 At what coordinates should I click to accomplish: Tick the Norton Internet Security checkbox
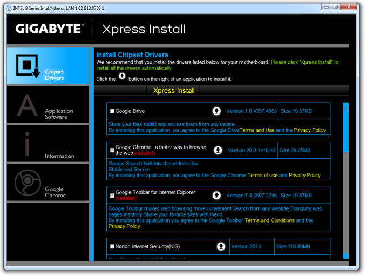click(x=112, y=246)
